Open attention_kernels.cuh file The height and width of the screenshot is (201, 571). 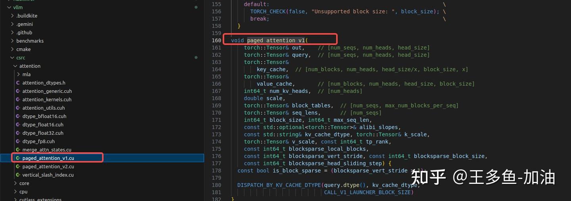pyautogui.click(x=47, y=100)
